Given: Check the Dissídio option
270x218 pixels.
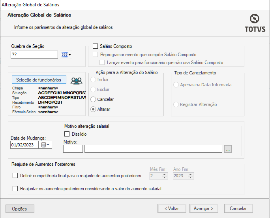Looking at the screenshot, I should click(x=67, y=134).
